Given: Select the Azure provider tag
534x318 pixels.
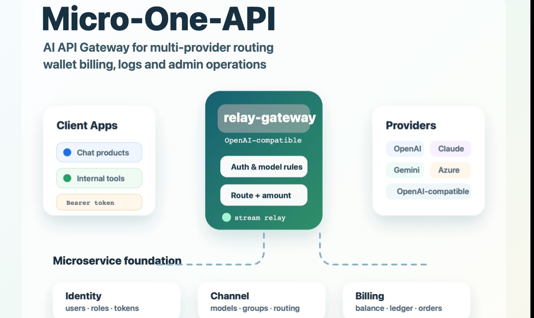Looking at the screenshot, I should (451, 170).
